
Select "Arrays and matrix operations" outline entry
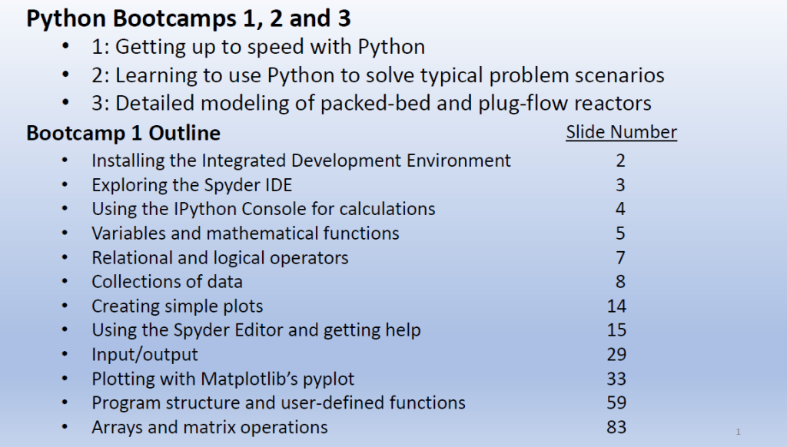(209, 427)
